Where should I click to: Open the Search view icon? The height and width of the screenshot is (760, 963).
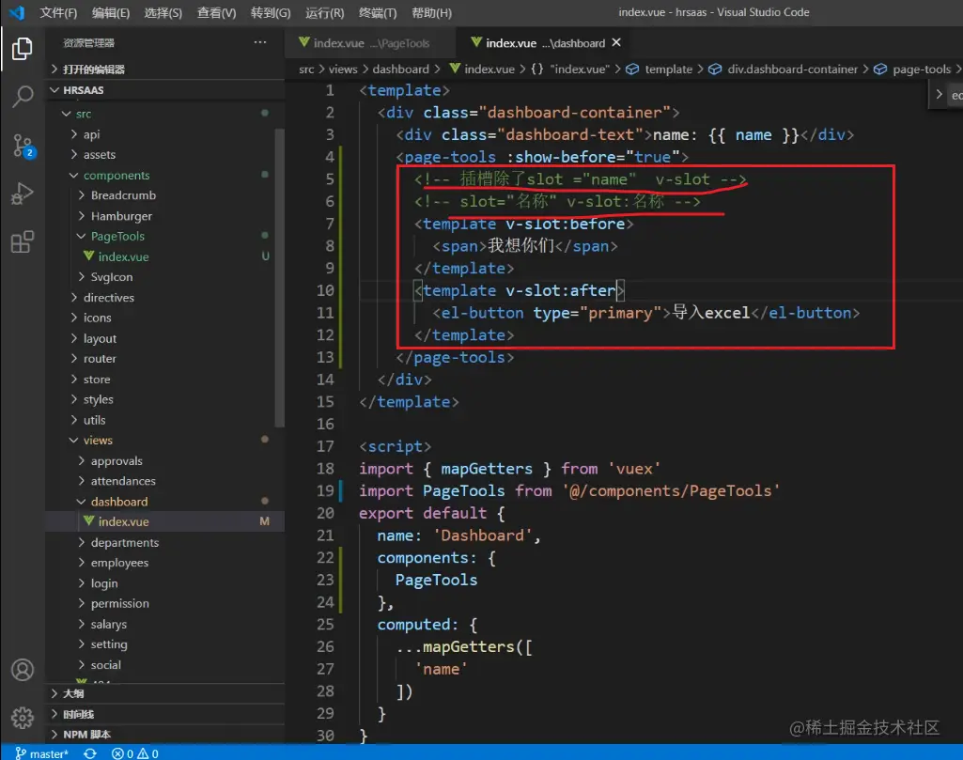[x=23, y=97]
